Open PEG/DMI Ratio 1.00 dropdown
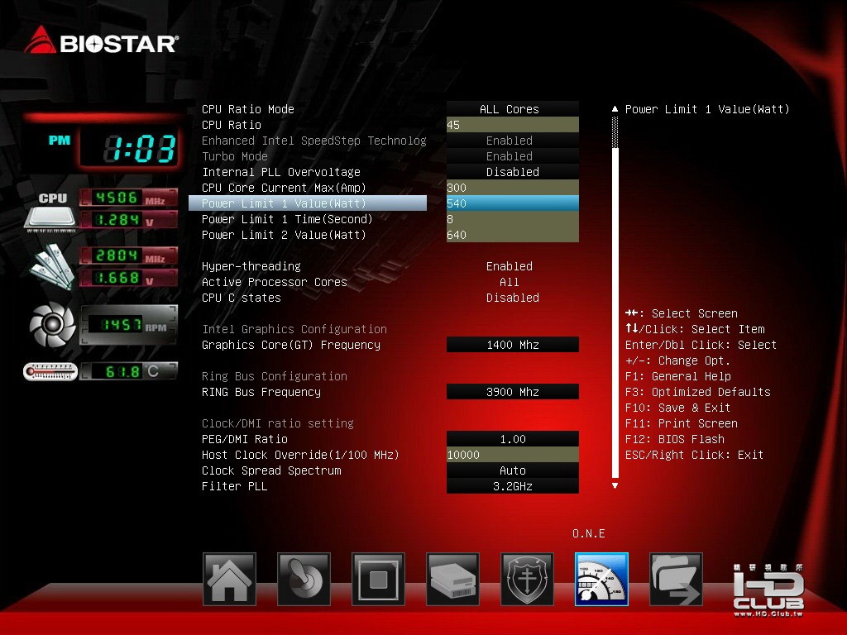The width and height of the screenshot is (847, 635). click(513, 439)
